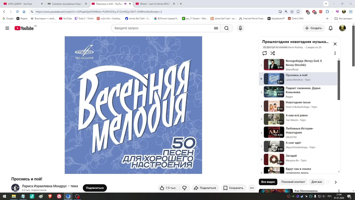Click the share page icon in the address bar
Image resolution: width=355 pixels, height=200 pixels.
pos(292,12)
